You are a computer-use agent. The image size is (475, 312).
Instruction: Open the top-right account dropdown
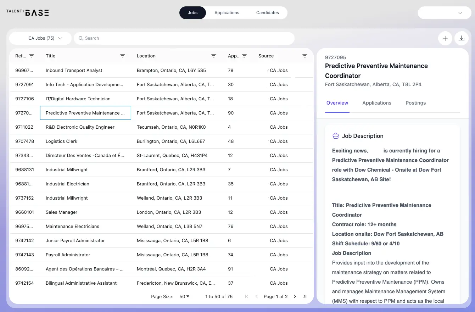[445, 13]
